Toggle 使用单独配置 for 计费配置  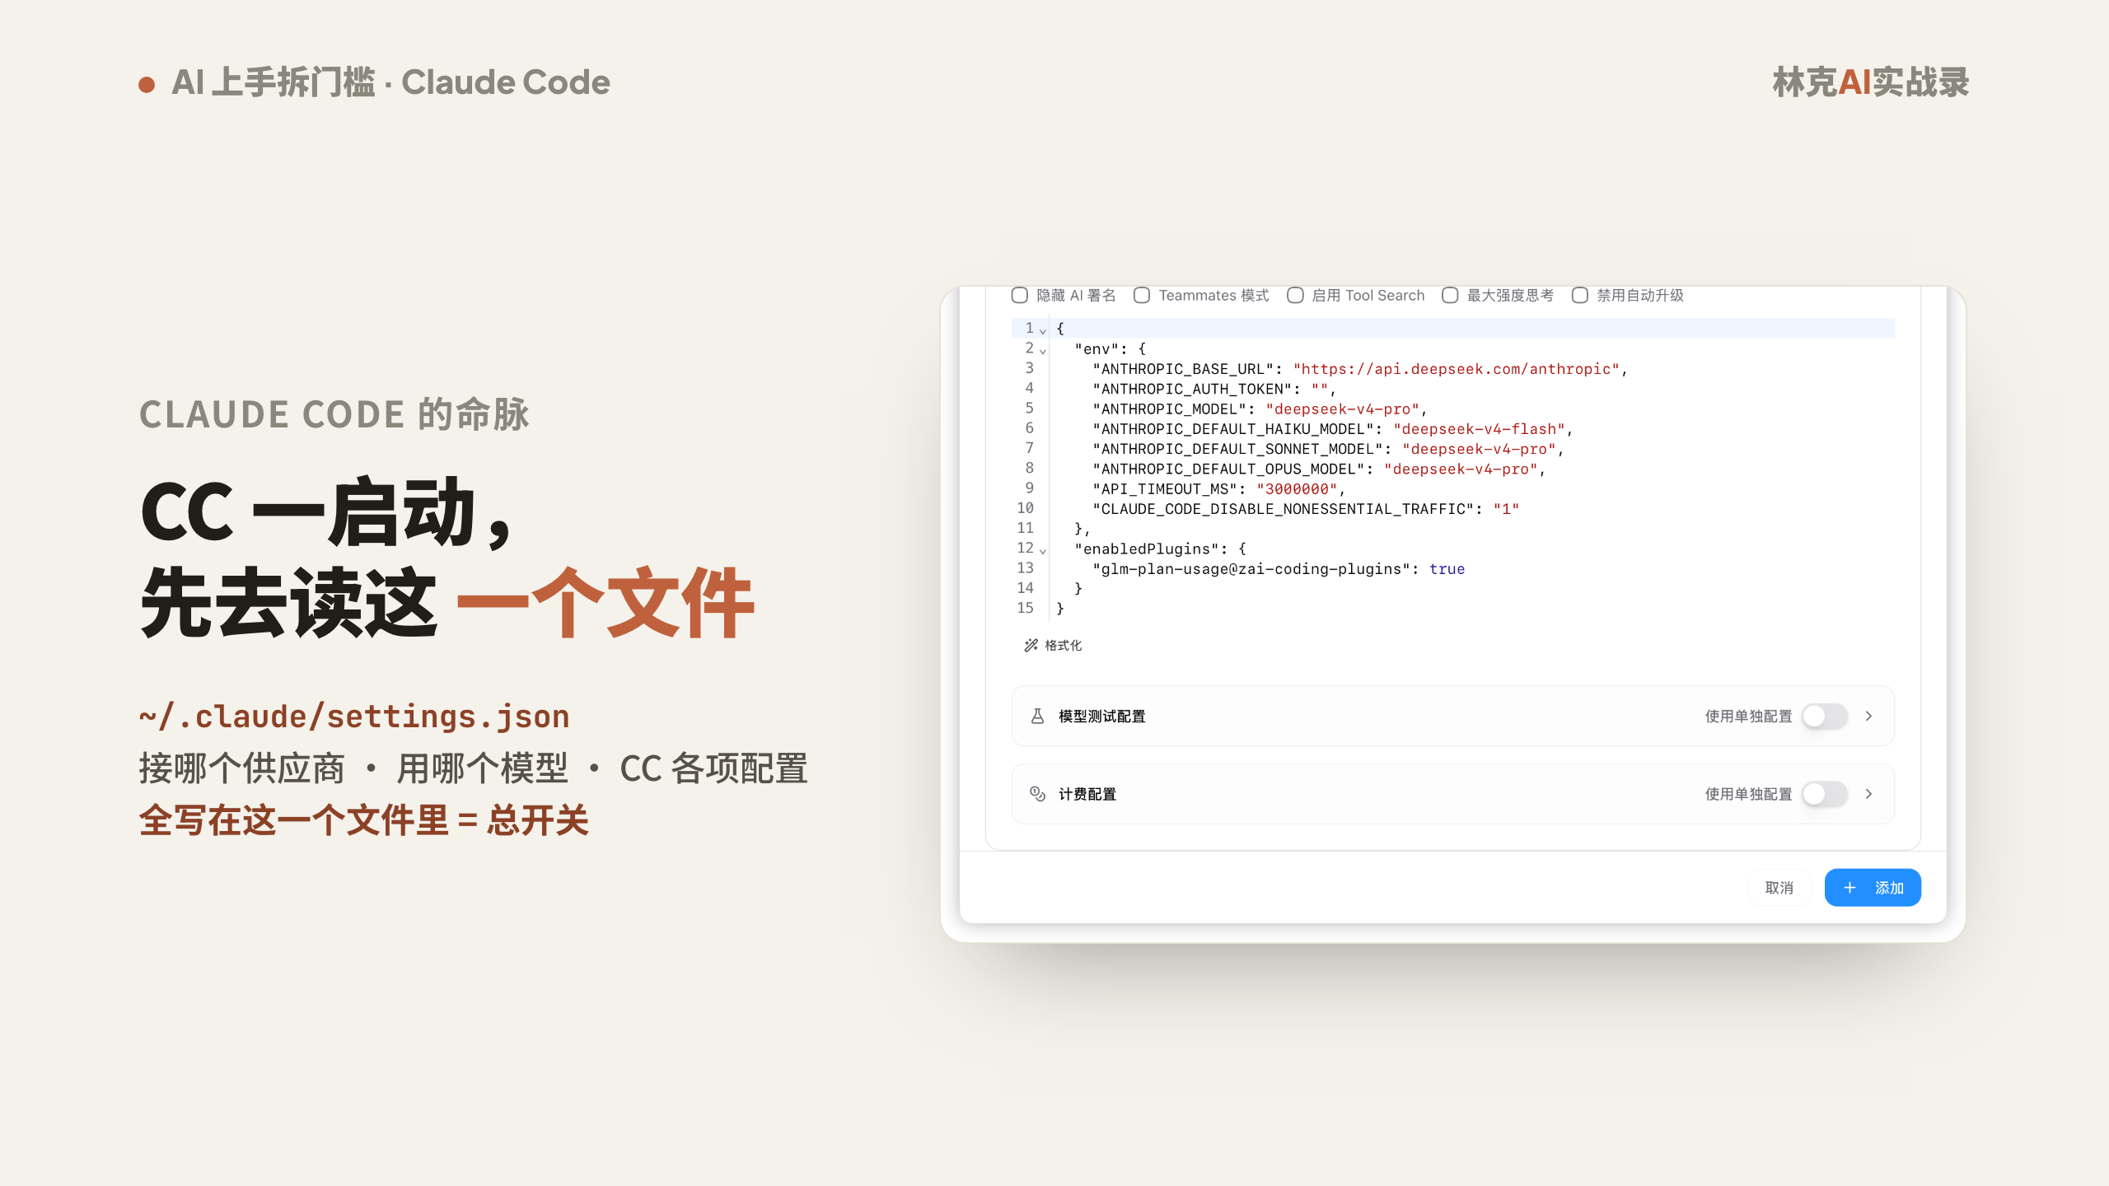click(x=1824, y=794)
